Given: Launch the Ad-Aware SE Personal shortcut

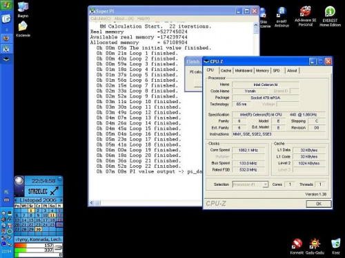Looking at the screenshot, I should coord(306,16).
